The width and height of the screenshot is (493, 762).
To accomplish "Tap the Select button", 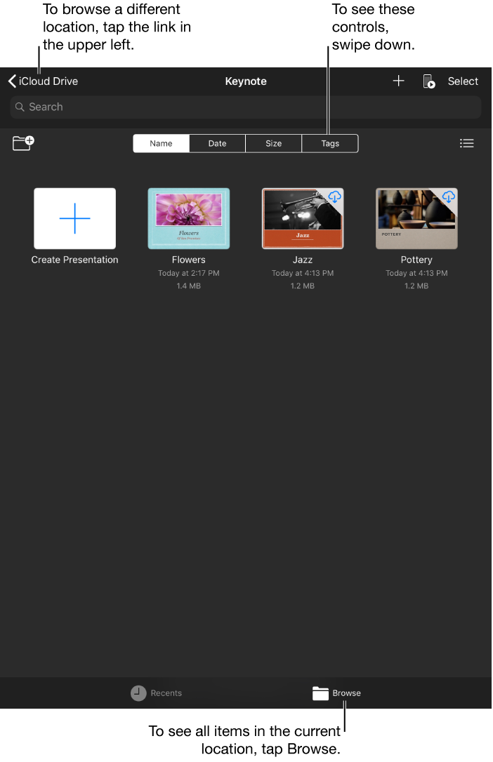I will pos(463,81).
